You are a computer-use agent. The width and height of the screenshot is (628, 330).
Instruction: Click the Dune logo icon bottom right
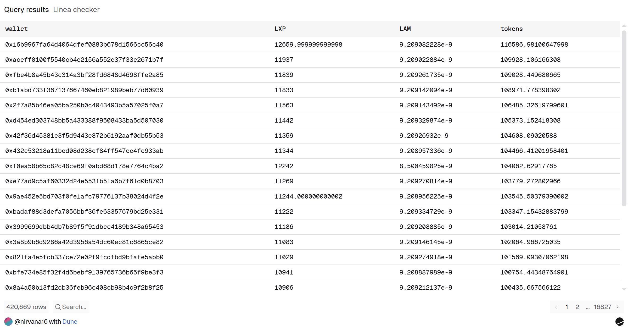pos(619,321)
